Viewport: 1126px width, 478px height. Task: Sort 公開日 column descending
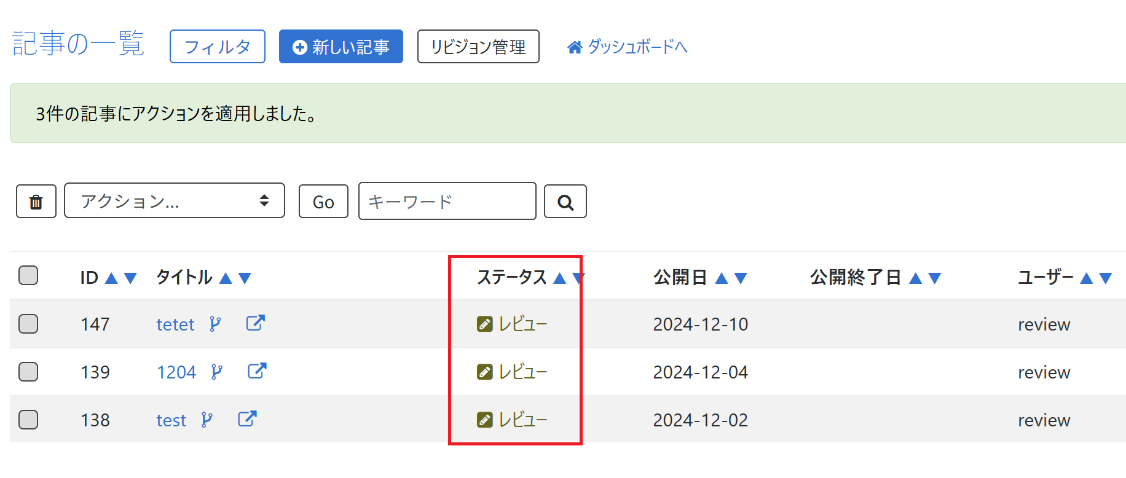[x=741, y=278]
